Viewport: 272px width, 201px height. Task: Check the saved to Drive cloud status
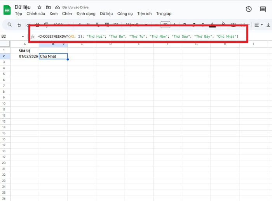tap(58, 7)
